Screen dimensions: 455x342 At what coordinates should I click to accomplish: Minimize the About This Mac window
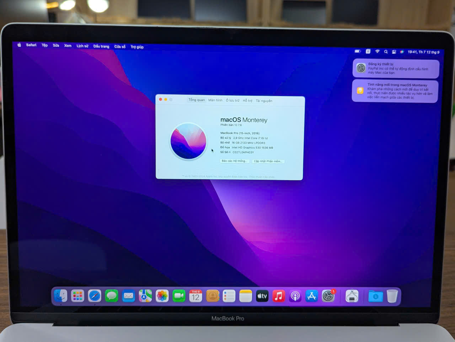[x=166, y=99]
